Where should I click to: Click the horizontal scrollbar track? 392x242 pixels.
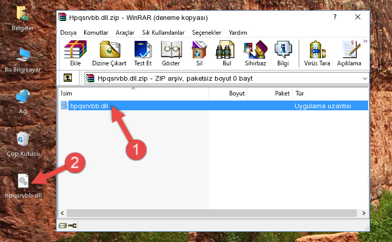(212, 213)
